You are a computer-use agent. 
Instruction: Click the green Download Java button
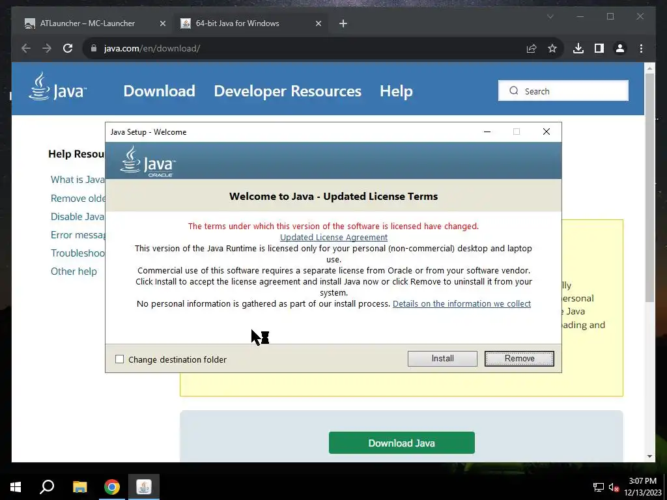tap(401, 443)
